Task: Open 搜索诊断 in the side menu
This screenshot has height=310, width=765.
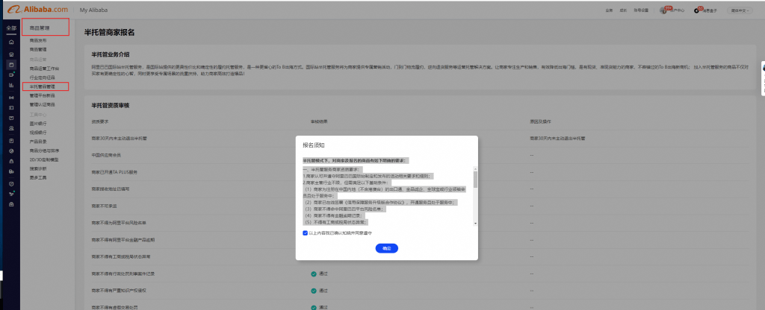Action: [38, 169]
